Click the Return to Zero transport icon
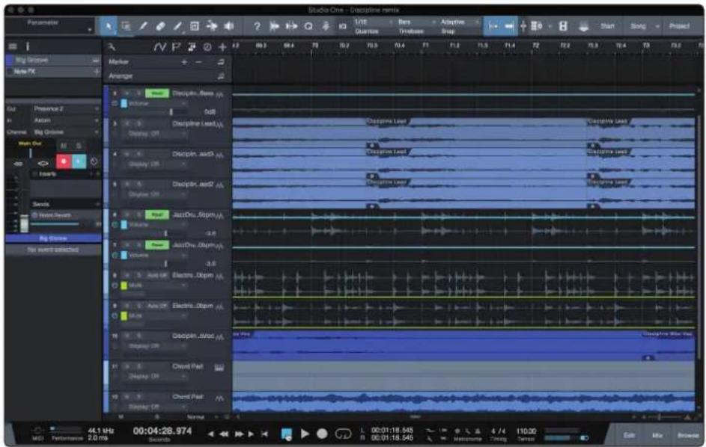Image resolution: width=706 pixels, height=447 pixels. 264,434
